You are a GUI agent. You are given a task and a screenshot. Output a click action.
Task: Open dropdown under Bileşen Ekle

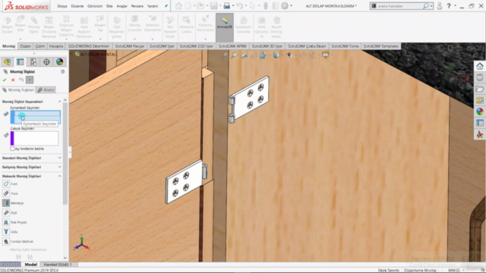21,39
